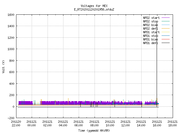Click the x-axis tick label '201121 00:00'
The height and width of the screenshot is (133, 178).
coord(31,124)
